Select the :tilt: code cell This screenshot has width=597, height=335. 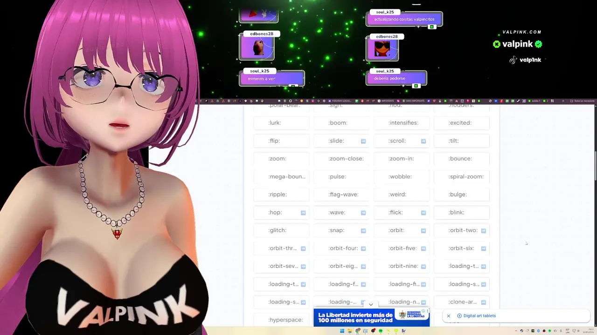[x=462, y=141]
